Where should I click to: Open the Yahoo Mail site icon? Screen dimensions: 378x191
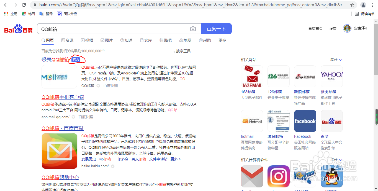point(332,76)
